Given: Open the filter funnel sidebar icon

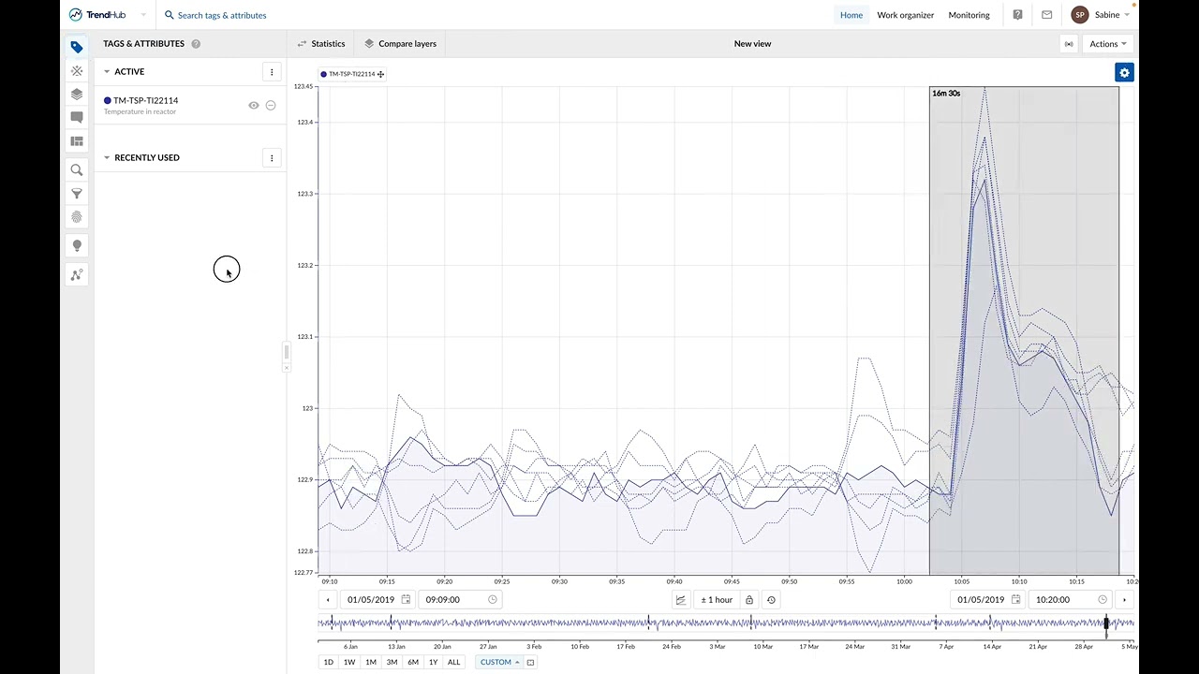Looking at the screenshot, I should point(77,194).
